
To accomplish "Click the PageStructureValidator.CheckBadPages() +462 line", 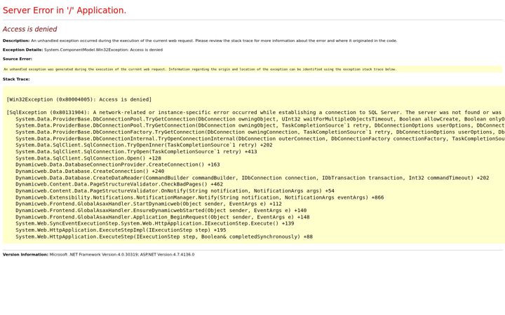I will (119, 184).
